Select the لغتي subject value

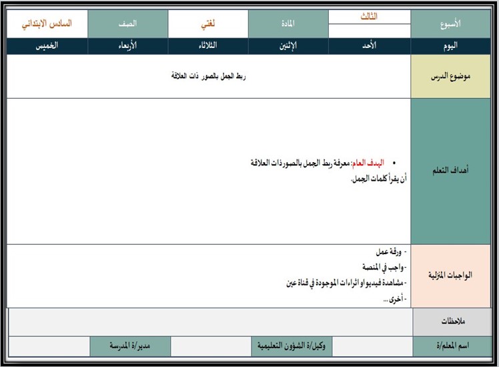pyautogui.click(x=208, y=24)
